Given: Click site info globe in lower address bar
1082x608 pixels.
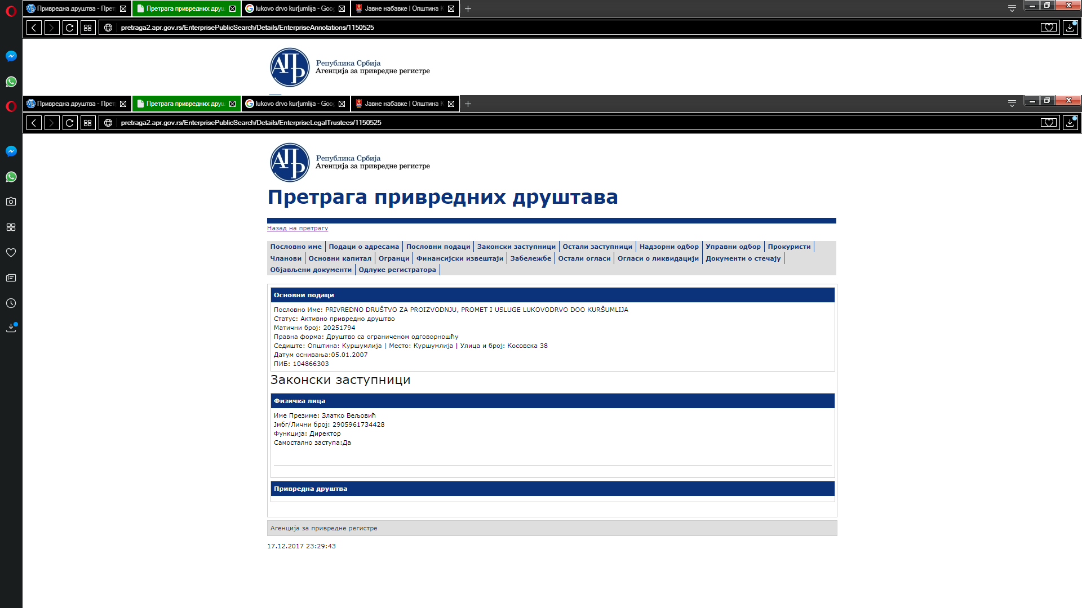Looking at the screenshot, I should pyautogui.click(x=108, y=123).
